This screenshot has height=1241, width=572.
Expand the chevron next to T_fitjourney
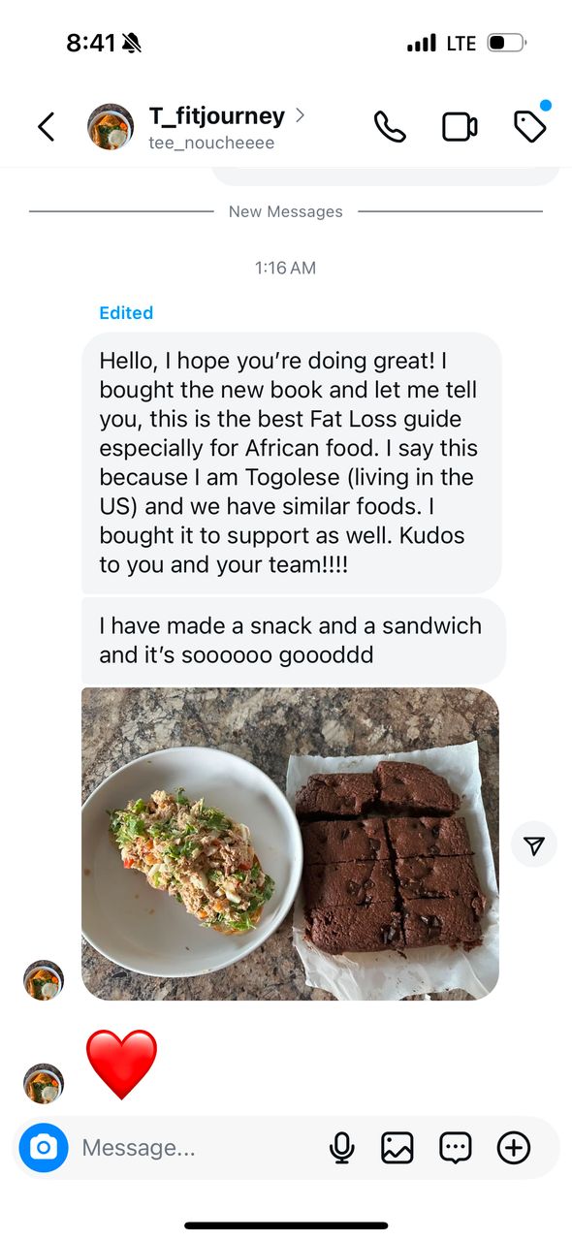(300, 115)
